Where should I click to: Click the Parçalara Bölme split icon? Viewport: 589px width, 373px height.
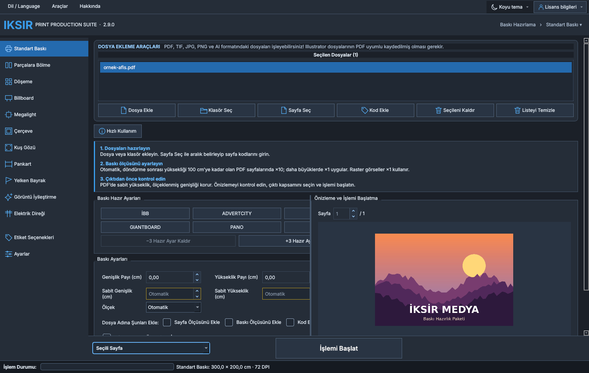click(8, 65)
